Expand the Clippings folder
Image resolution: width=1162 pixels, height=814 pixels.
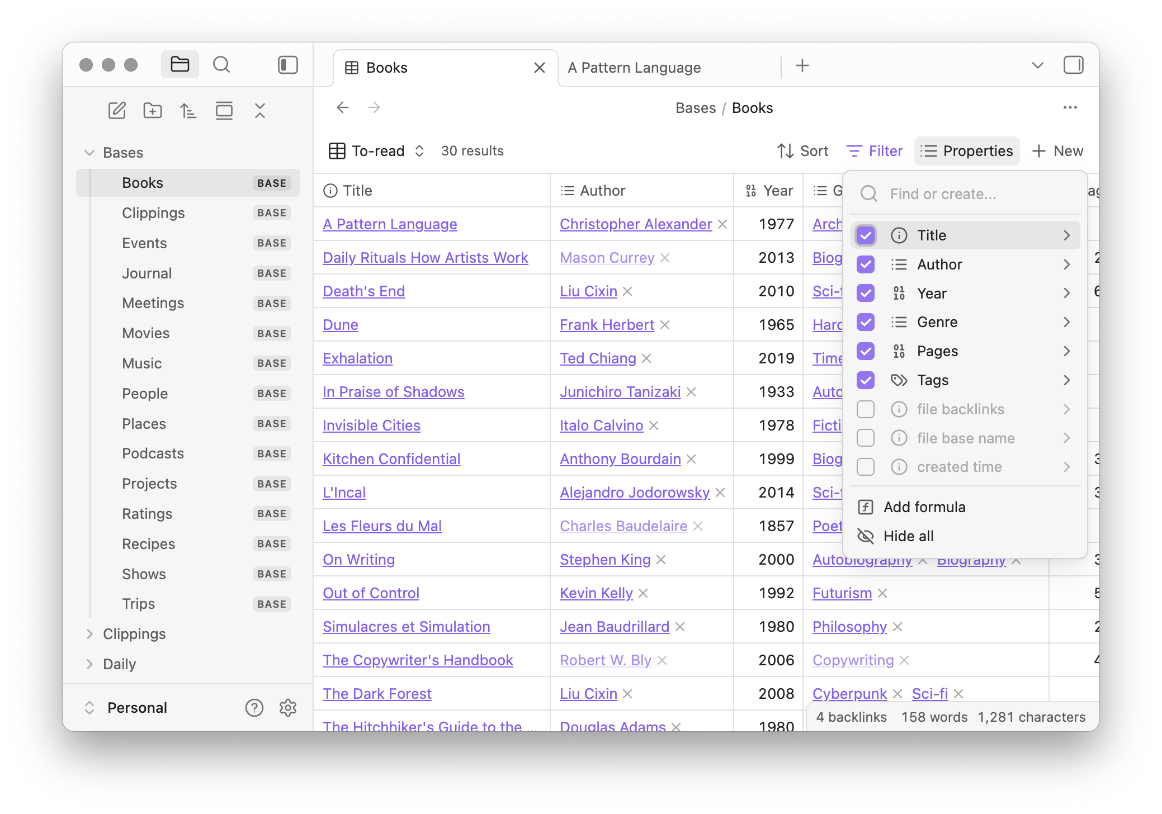[89, 634]
